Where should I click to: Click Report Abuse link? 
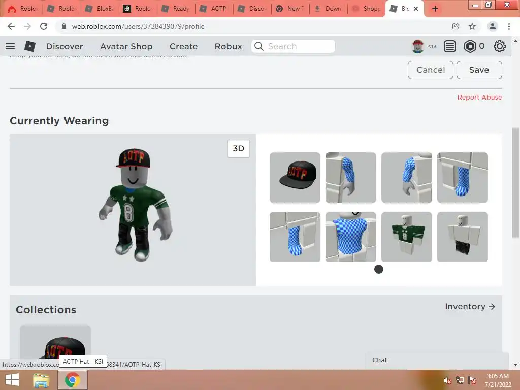click(479, 97)
